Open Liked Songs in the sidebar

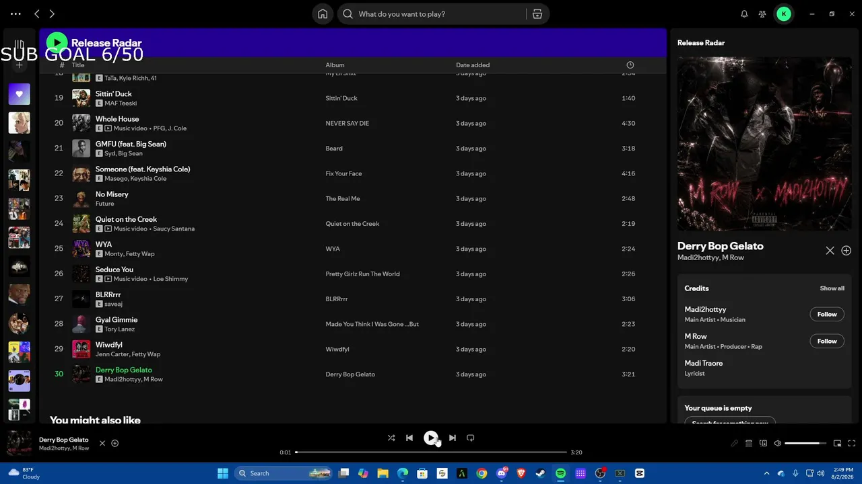pyautogui.click(x=20, y=94)
